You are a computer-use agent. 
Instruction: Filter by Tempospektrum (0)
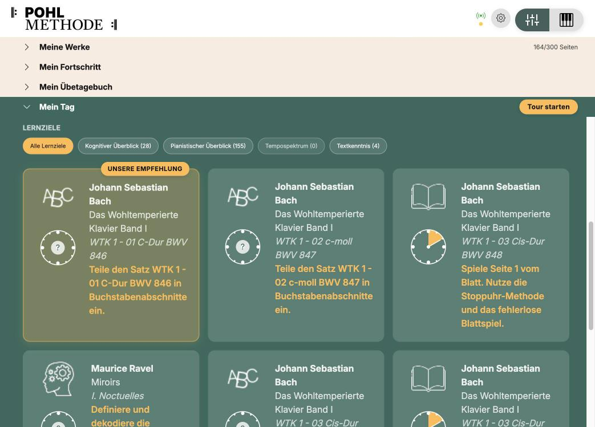coord(291,146)
